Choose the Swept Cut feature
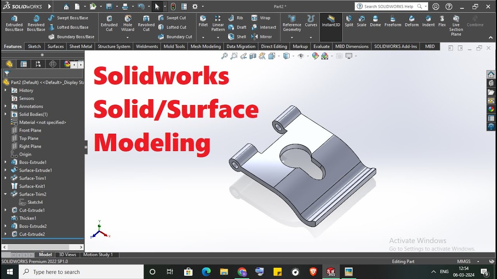The width and height of the screenshot is (497, 279). pos(172,18)
